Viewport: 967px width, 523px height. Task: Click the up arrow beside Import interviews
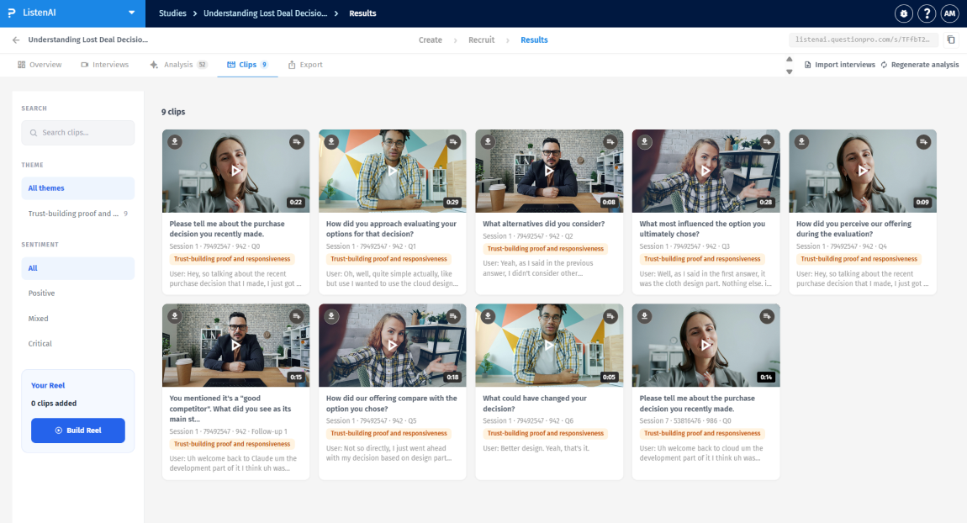790,59
